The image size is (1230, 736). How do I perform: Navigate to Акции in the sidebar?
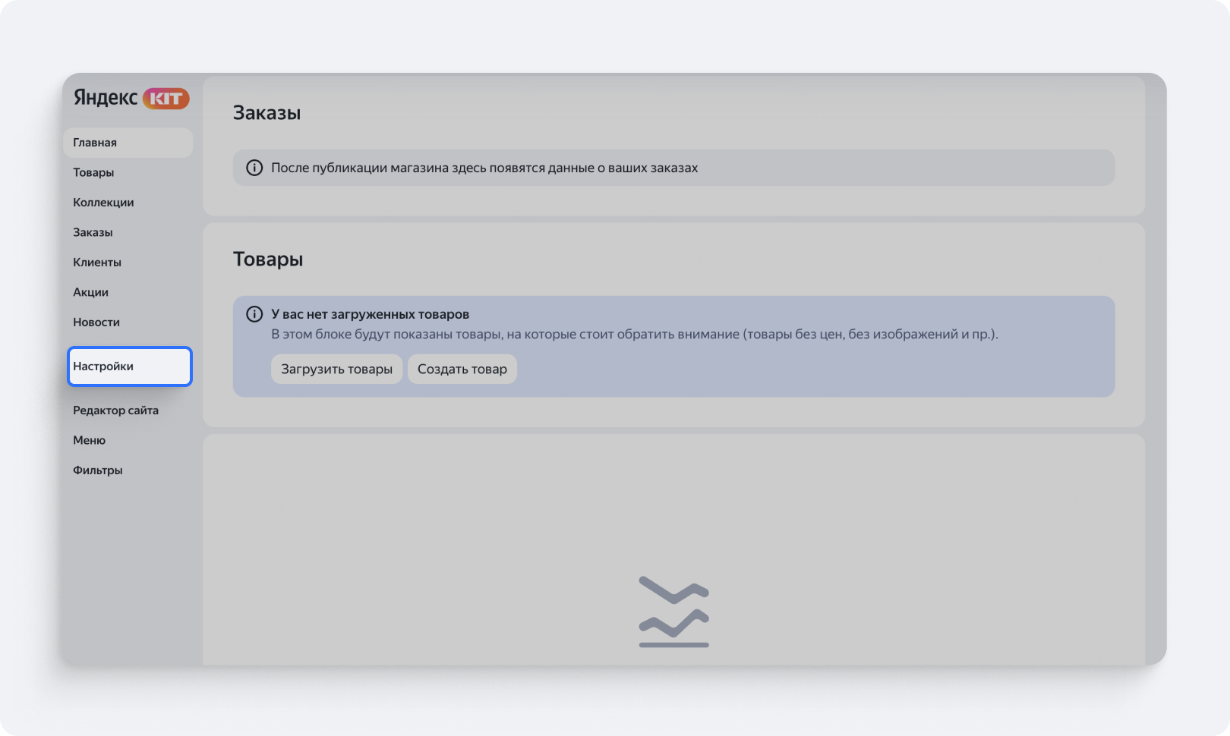[90, 292]
